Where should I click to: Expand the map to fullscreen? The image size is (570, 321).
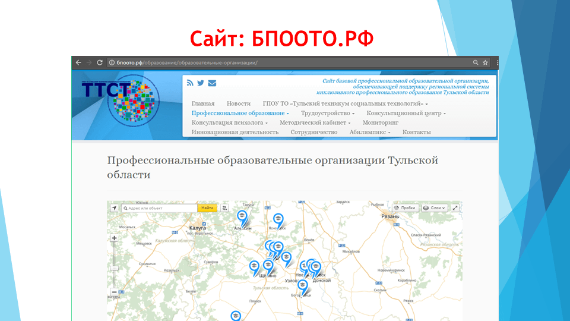pos(455,208)
